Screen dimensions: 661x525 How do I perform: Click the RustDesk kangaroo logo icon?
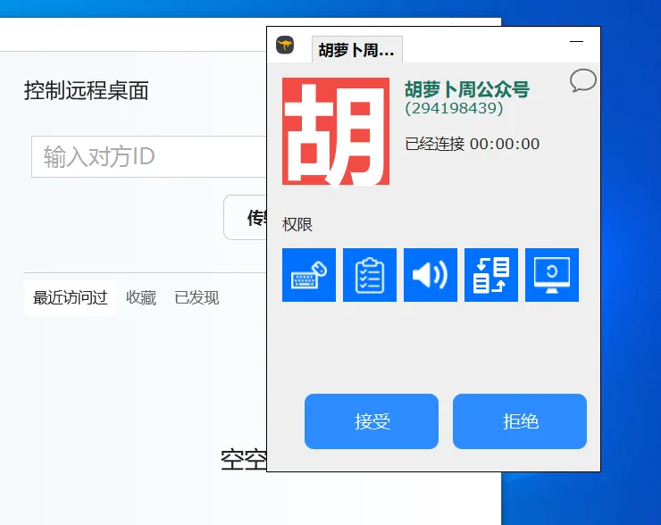[285, 45]
